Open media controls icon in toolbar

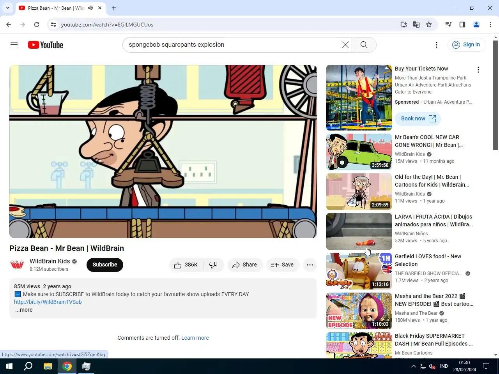point(448,25)
